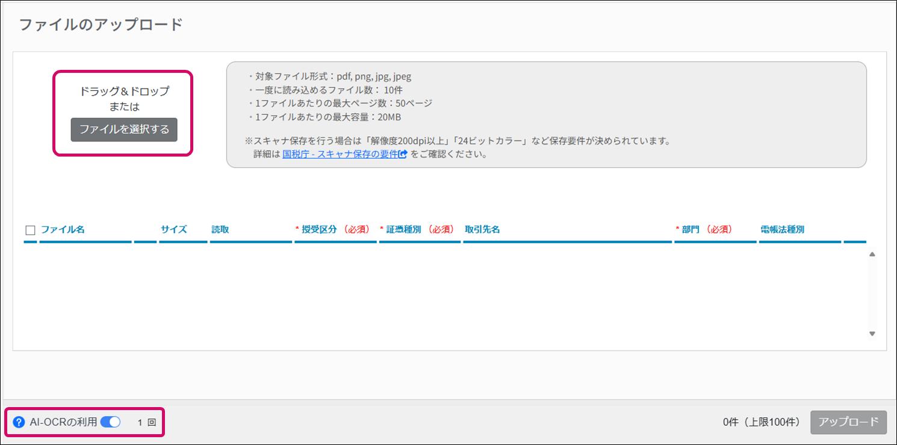Click the 電帳法種別 column header

click(x=782, y=229)
